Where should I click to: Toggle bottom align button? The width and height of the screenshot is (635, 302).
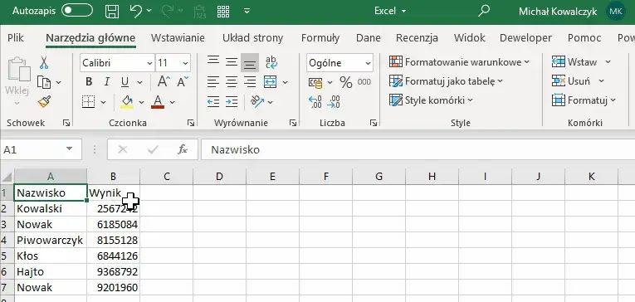tap(250, 63)
